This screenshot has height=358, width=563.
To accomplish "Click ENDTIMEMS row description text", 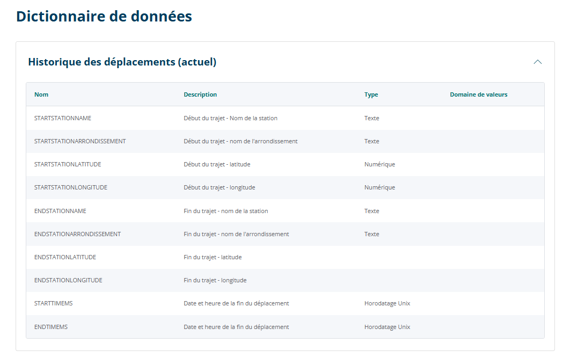I will coord(236,327).
